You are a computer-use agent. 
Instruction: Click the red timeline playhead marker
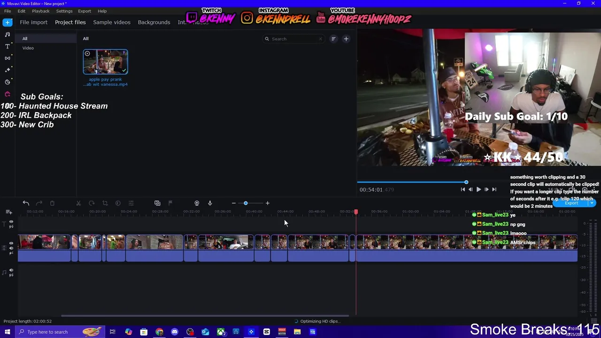click(x=356, y=212)
